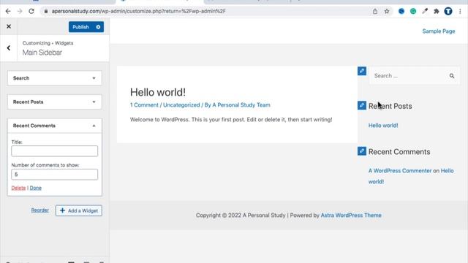Click the 1 Comment link
Image resolution: width=468 pixels, height=263 pixels.
click(144, 105)
